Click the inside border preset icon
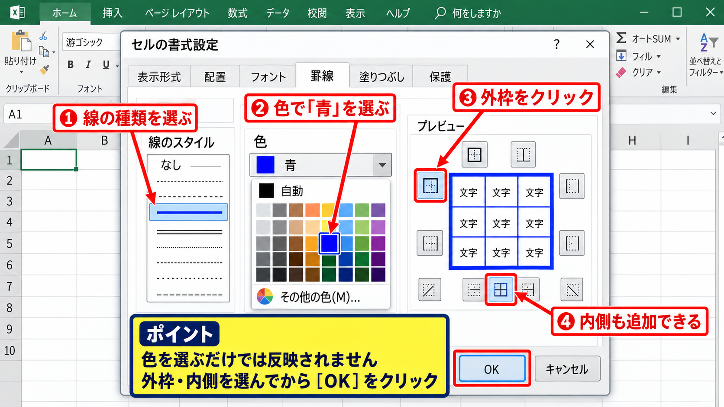Screen dimensions: 724x407 point(501,290)
